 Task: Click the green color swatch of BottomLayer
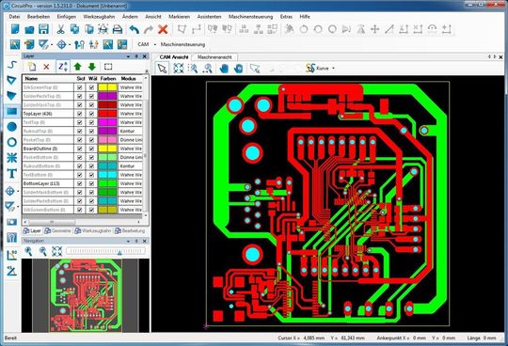pyautogui.click(x=107, y=183)
